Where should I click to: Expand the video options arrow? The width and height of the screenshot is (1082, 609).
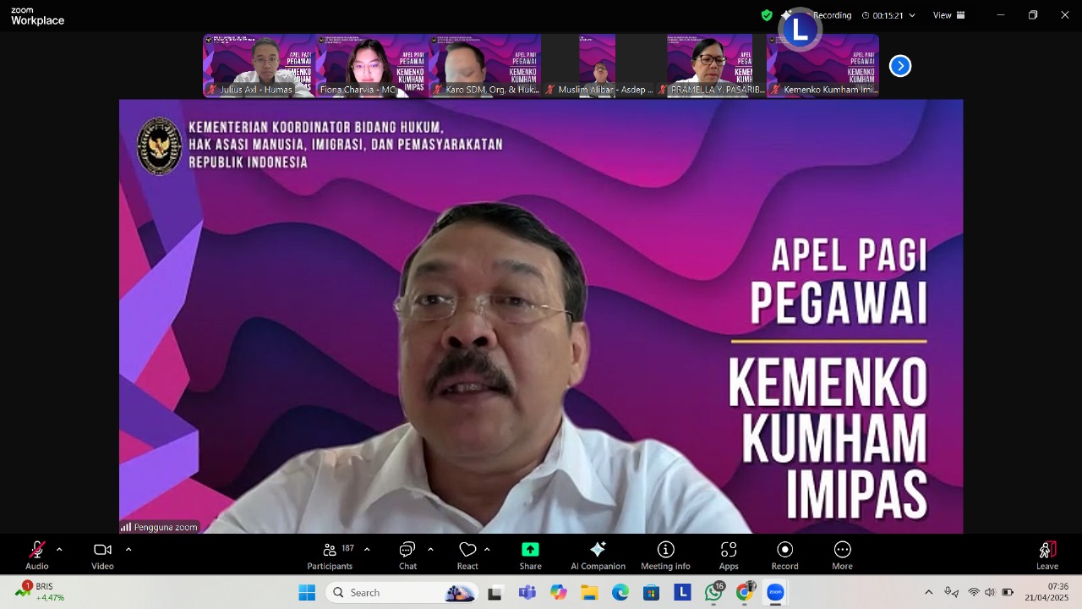pos(128,550)
